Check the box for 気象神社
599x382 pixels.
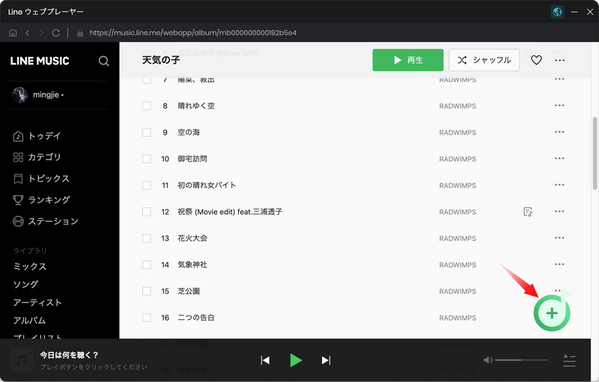click(147, 264)
